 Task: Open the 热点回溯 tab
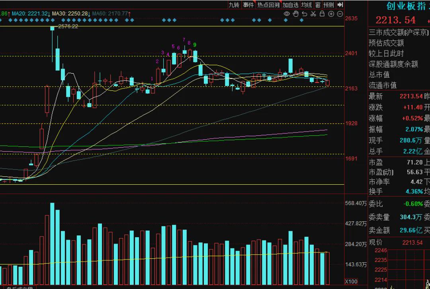pyautogui.click(x=268, y=5)
